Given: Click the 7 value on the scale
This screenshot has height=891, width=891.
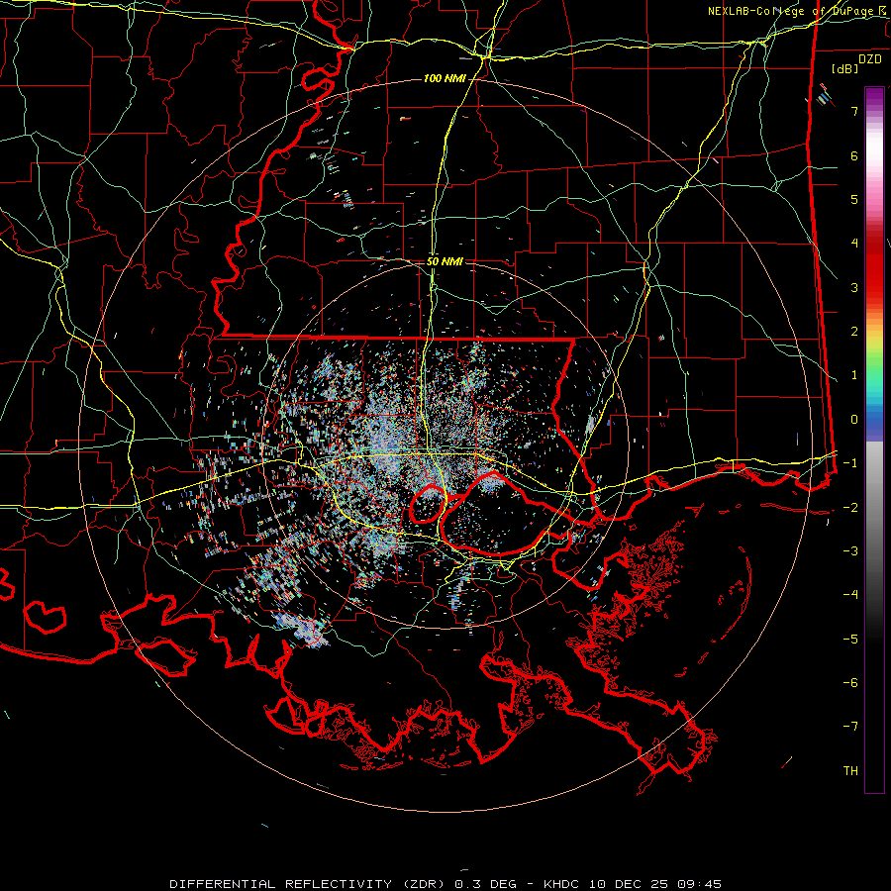Looking at the screenshot, I should [x=854, y=111].
